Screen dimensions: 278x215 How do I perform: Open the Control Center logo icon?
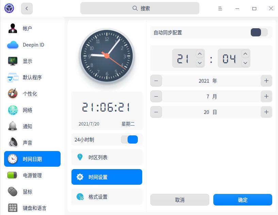click(9, 8)
